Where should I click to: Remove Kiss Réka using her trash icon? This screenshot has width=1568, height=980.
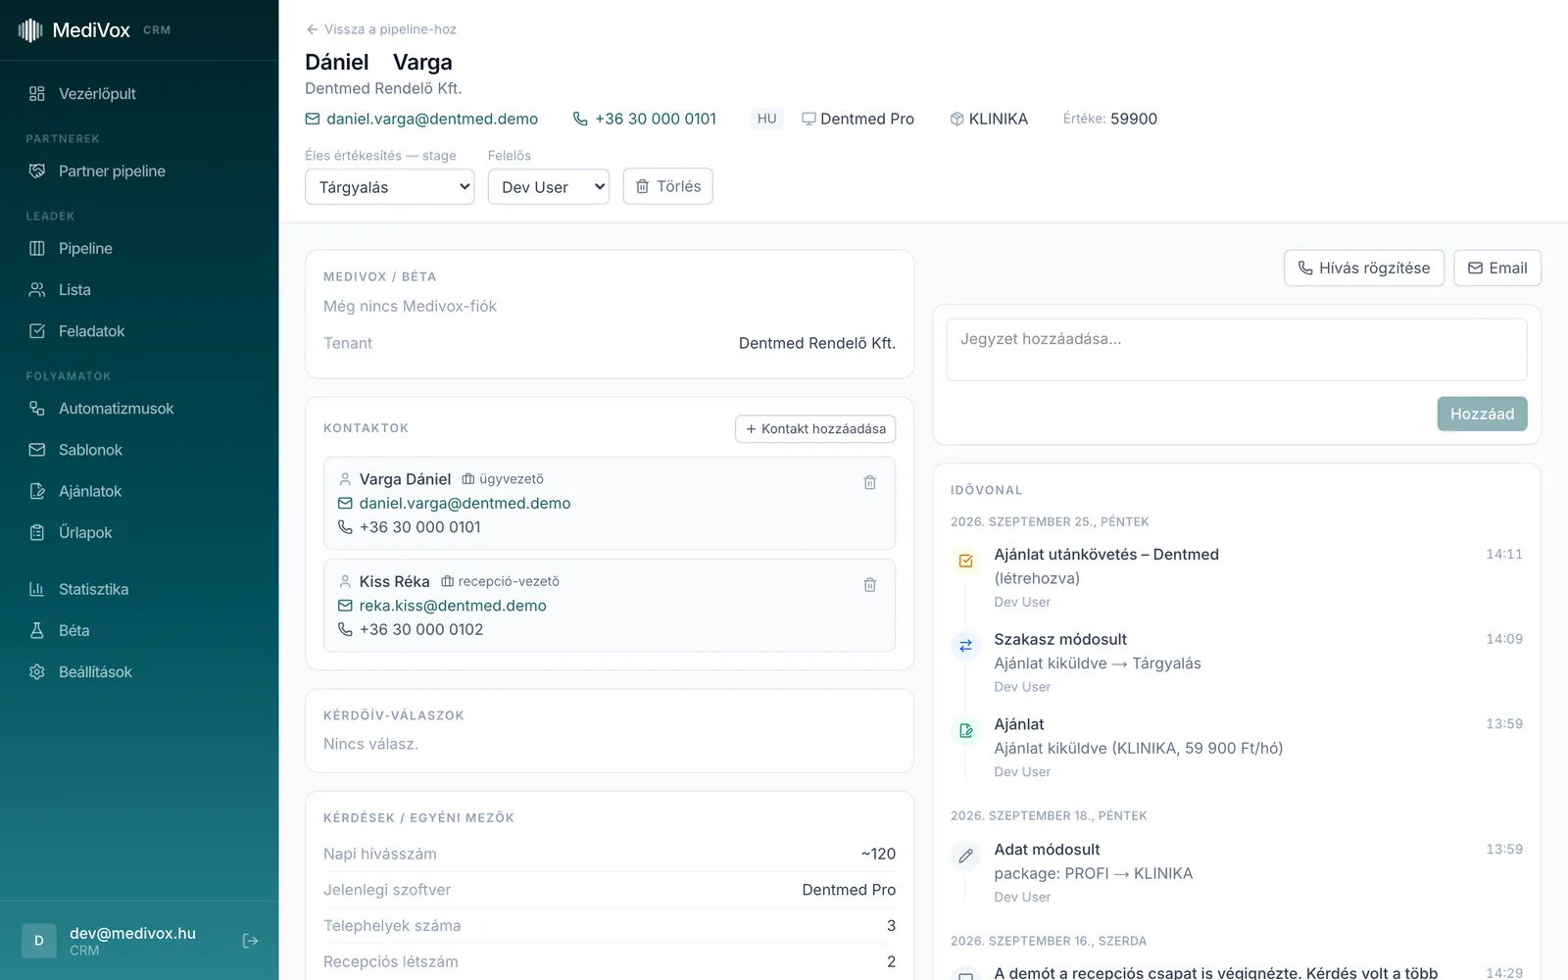click(x=869, y=585)
